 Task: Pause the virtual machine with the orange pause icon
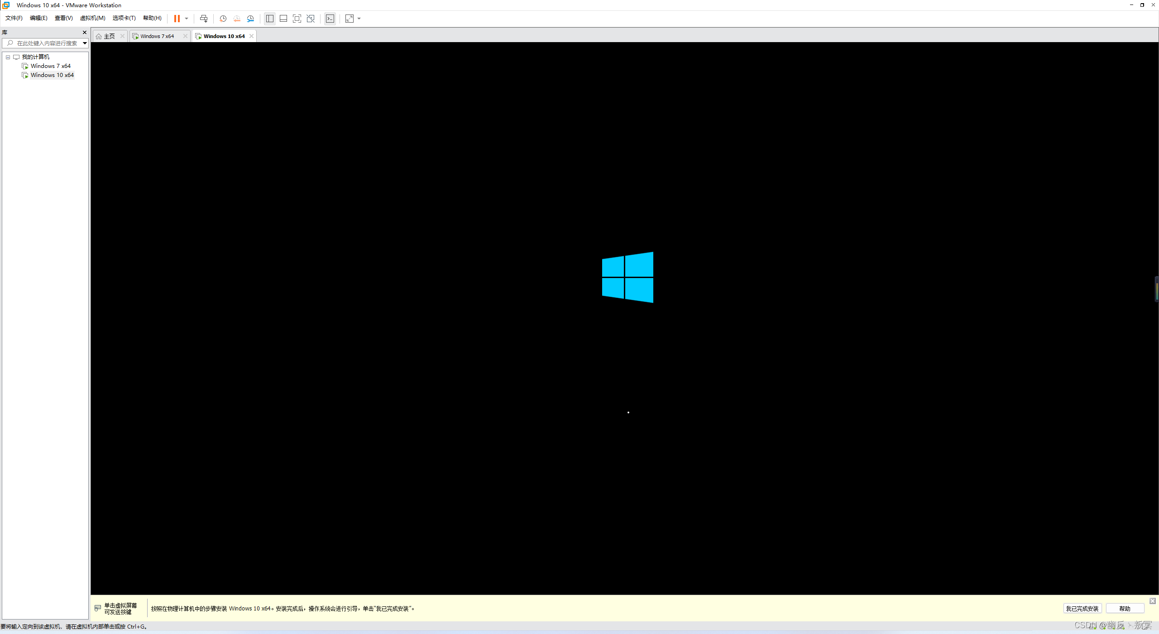pyautogui.click(x=177, y=19)
